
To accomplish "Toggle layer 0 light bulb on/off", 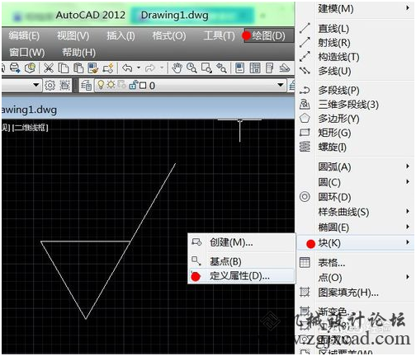I will [x=101, y=85].
